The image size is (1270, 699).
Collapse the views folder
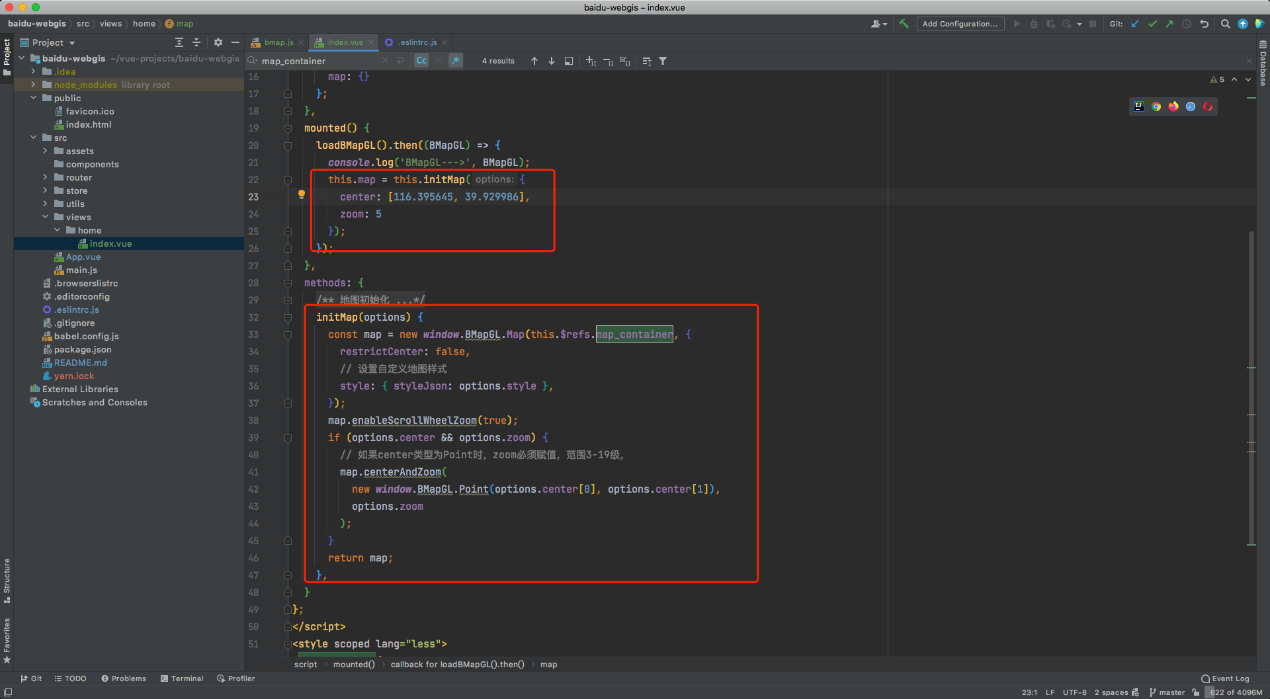pos(45,217)
